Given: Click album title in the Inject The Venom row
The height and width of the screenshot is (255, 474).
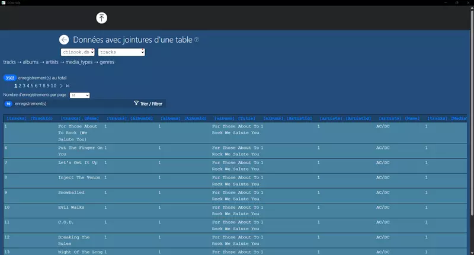Looking at the screenshot, I should pos(235,181).
